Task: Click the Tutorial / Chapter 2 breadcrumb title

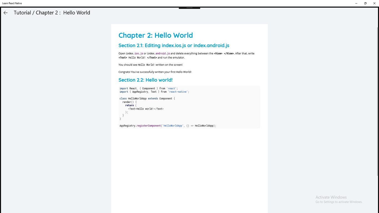Action: pos(52,13)
